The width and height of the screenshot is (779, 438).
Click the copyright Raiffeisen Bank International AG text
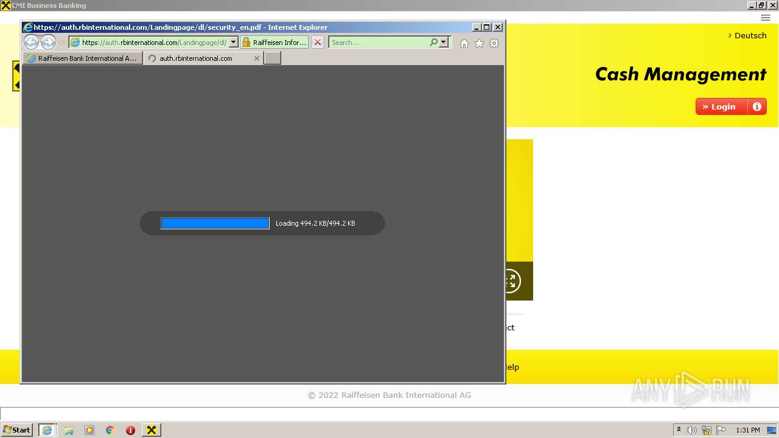389,395
